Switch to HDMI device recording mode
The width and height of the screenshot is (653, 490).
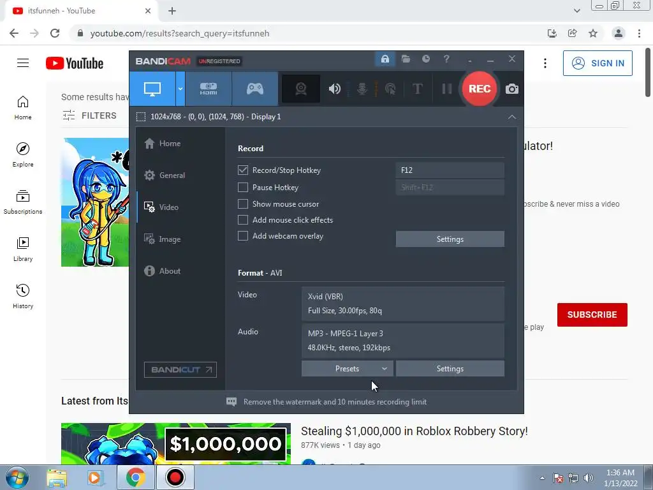[x=209, y=89]
